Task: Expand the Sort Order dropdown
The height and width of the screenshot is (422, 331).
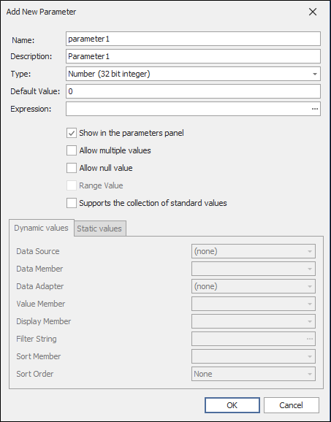Action: point(254,374)
